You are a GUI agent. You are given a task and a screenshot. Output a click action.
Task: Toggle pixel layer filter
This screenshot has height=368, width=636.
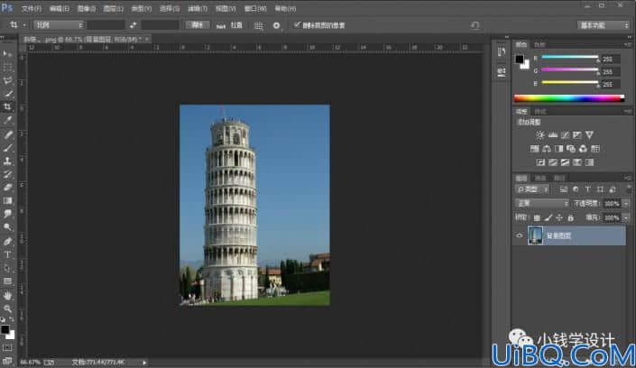[564, 189]
